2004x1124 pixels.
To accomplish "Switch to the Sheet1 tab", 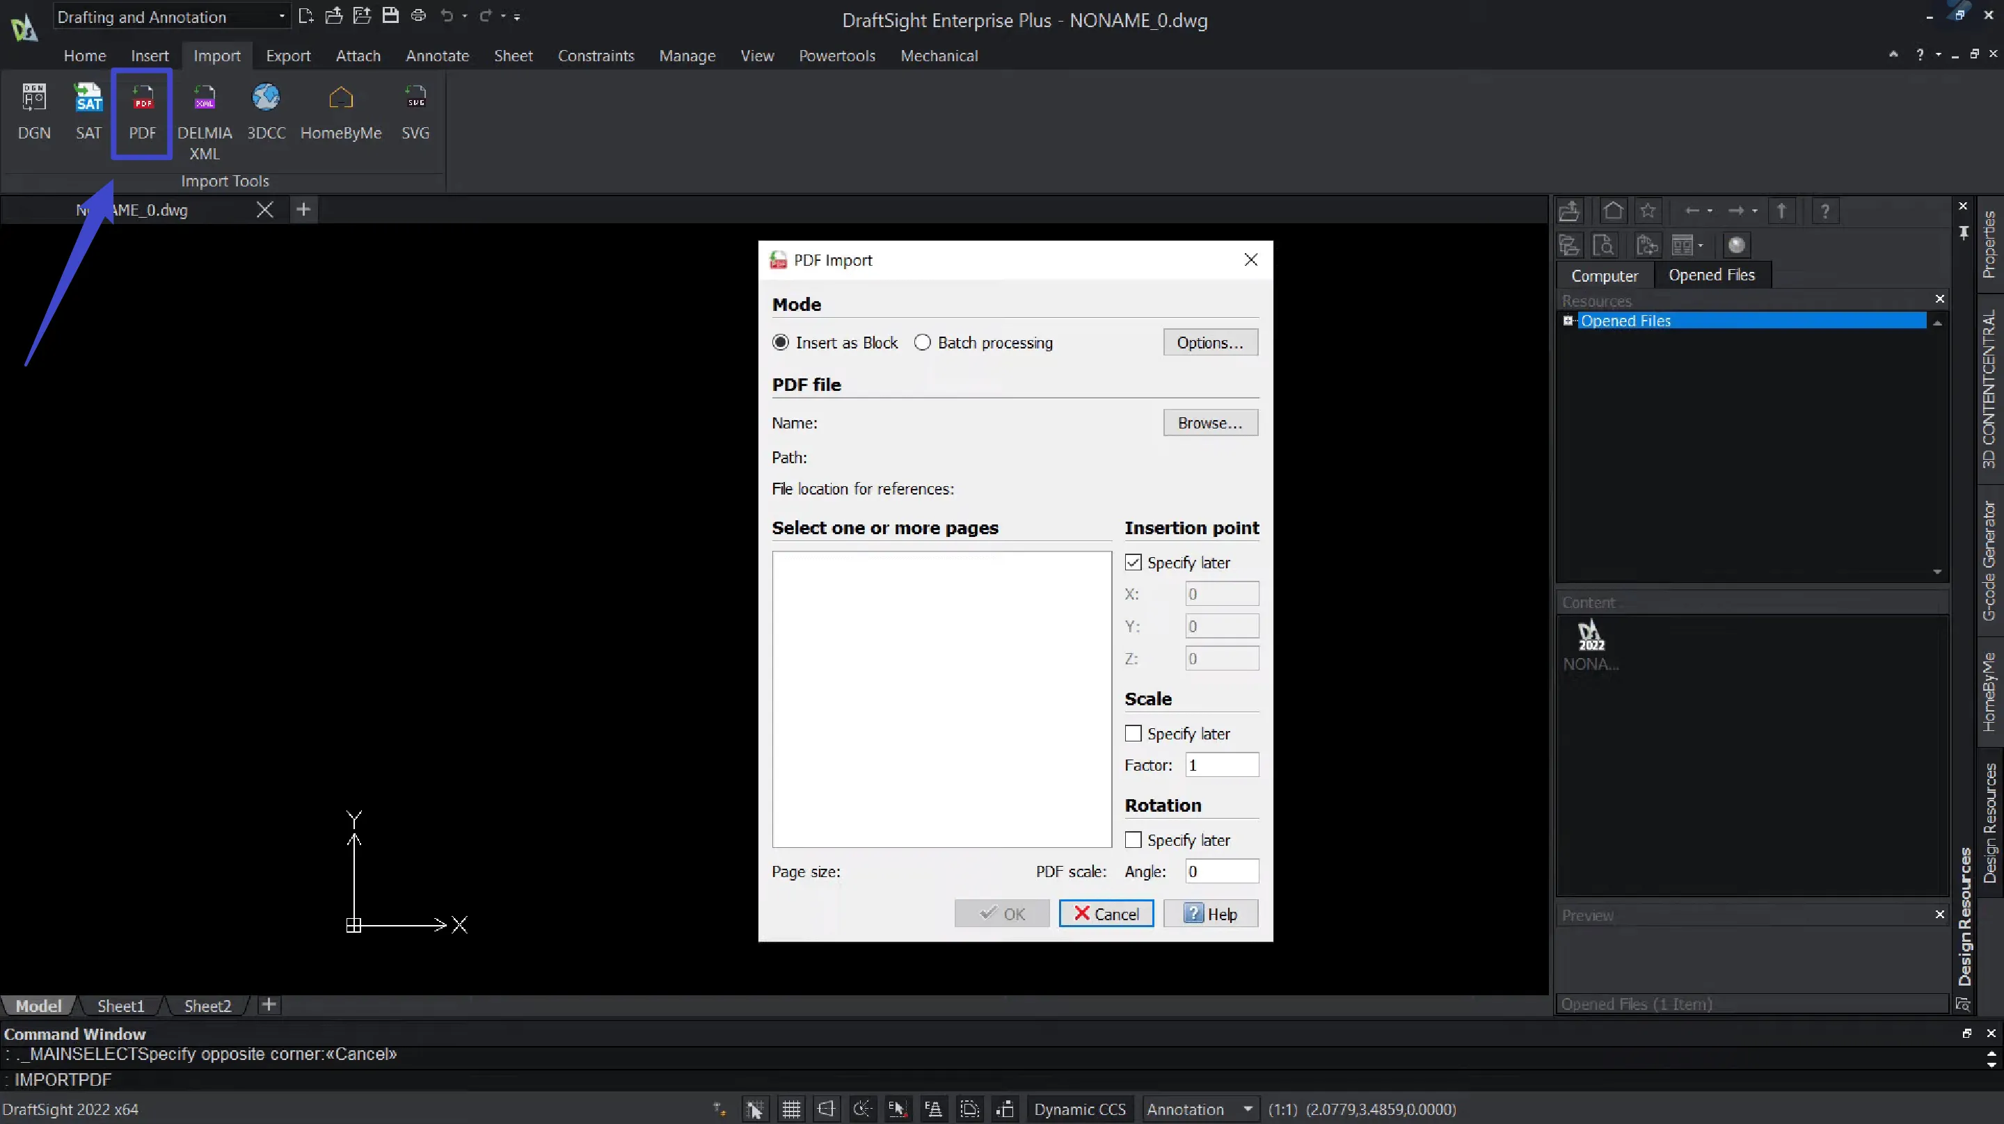I will (120, 1006).
